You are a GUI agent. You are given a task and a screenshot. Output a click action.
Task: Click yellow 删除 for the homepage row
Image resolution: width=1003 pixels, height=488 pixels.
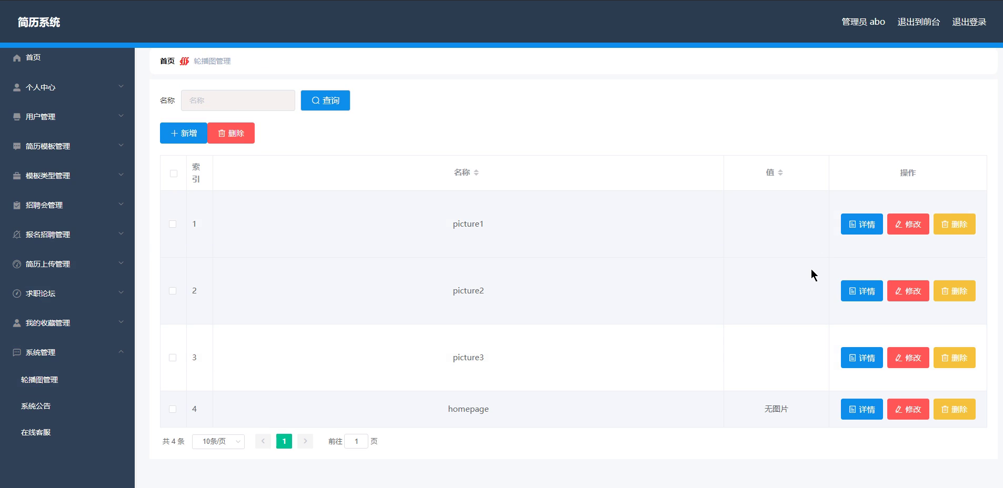[954, 409]
